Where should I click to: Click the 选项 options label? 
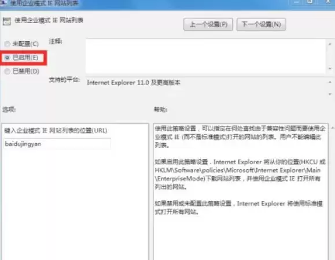click(x=9, y=109)
